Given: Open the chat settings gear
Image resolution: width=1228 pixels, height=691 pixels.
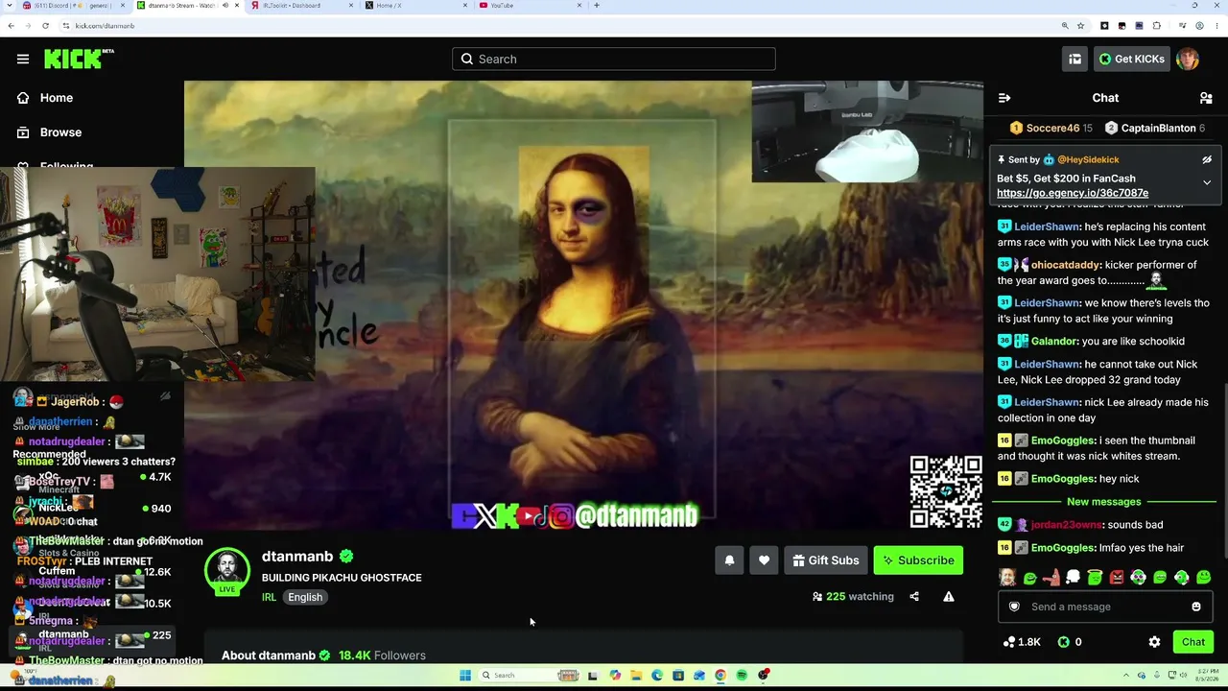Looking at the screenshot, I should click(x=1154, y=642).
